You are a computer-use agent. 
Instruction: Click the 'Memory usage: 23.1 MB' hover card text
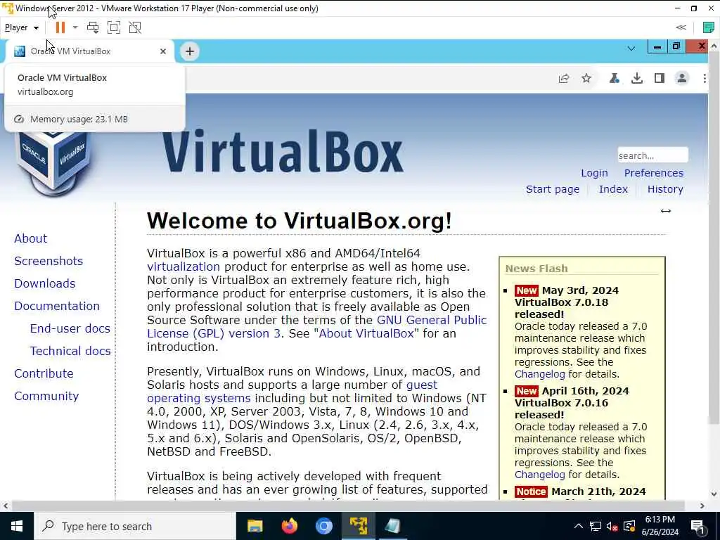79,120
